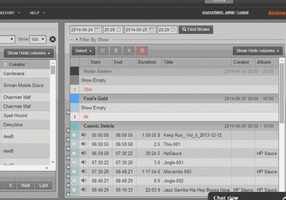Viewport: 286px width, 200px height.
Task: Go to page 5 in library
Action: click(x=11, y=185)
